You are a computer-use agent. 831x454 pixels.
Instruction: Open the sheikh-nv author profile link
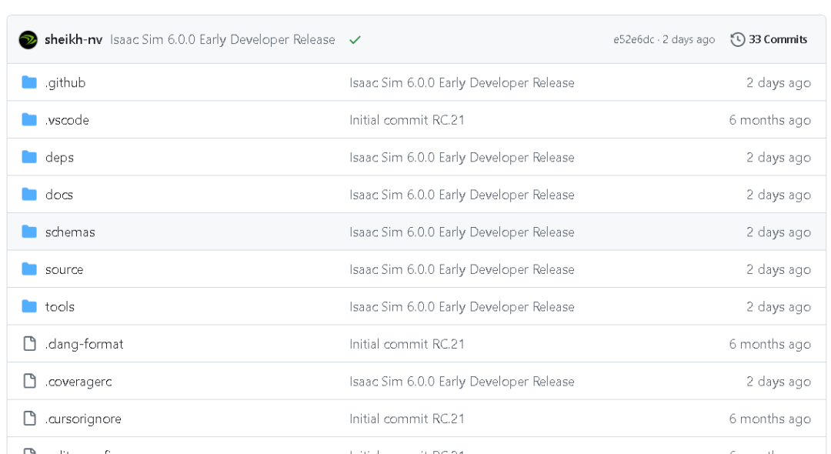pyautogui.click(x=73, y=39)
